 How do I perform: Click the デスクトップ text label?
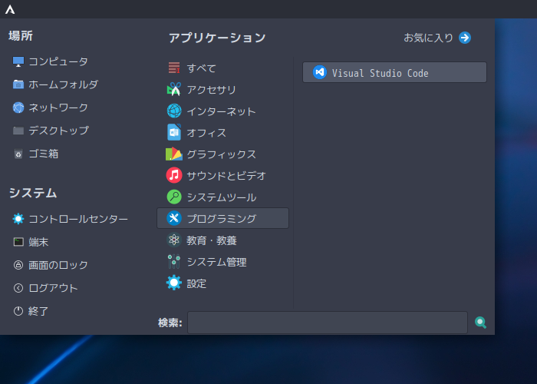(58, 131)
